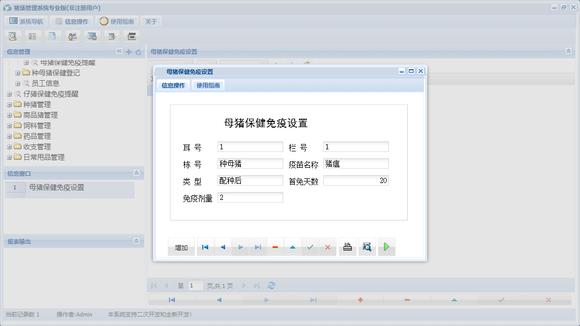The height and width of the screenshot is (326, 580).
Task: Click the first-record arrow in the bottom bar
Action: [x=172, y=300]
